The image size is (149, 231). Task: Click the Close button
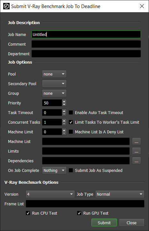pos(131,223)
